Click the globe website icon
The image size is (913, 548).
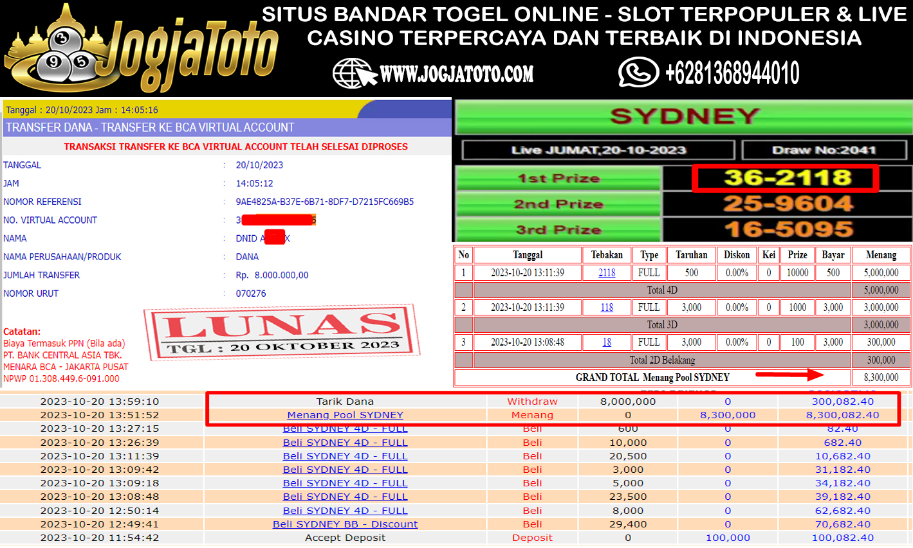tap(354, 73)
